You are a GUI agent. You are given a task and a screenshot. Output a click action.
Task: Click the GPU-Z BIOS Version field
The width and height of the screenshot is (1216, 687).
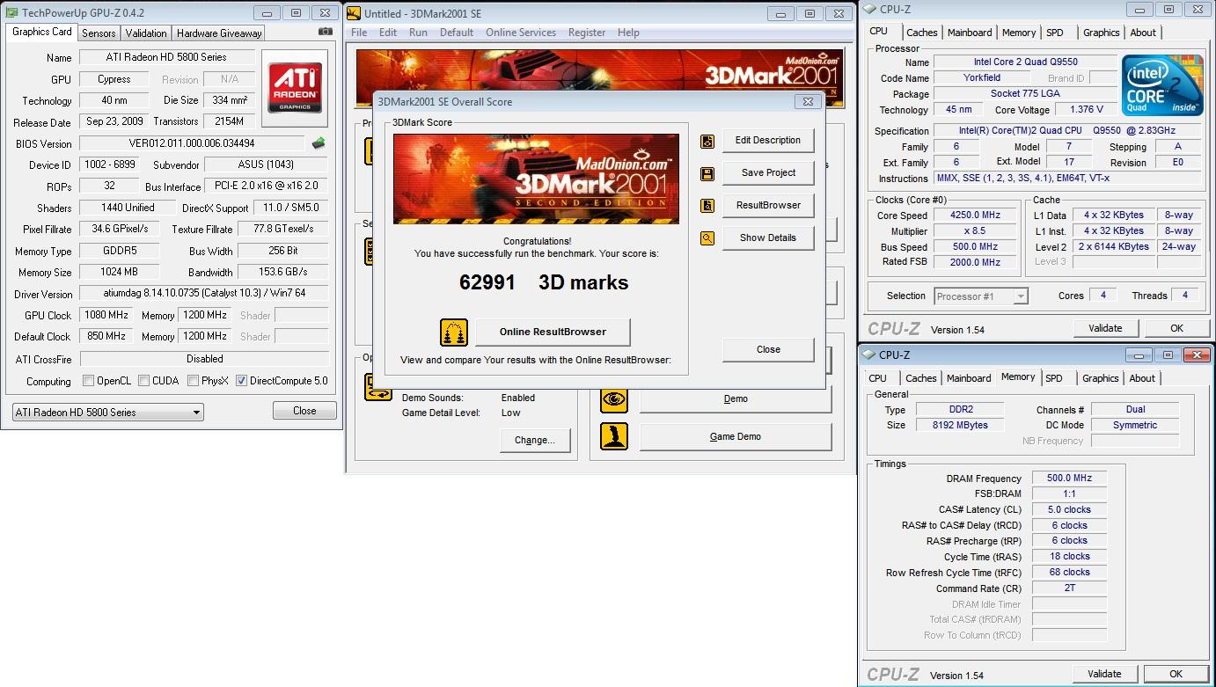pos(192,143)
